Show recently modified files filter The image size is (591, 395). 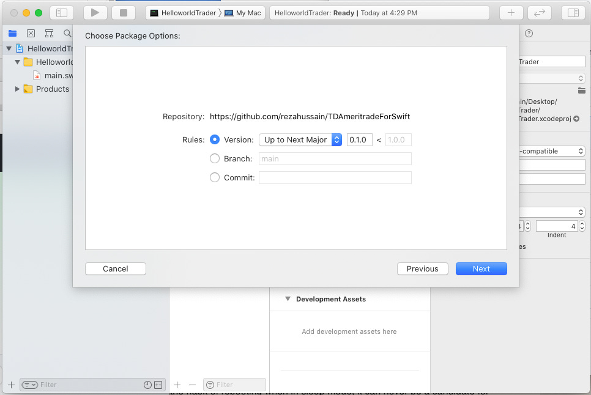click(x=148, y=385)
